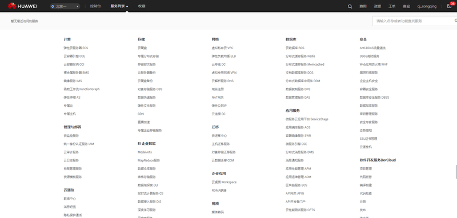Open 统一身份认证服务 IAM
Viewport: 457px width, 218px height.
79,144
